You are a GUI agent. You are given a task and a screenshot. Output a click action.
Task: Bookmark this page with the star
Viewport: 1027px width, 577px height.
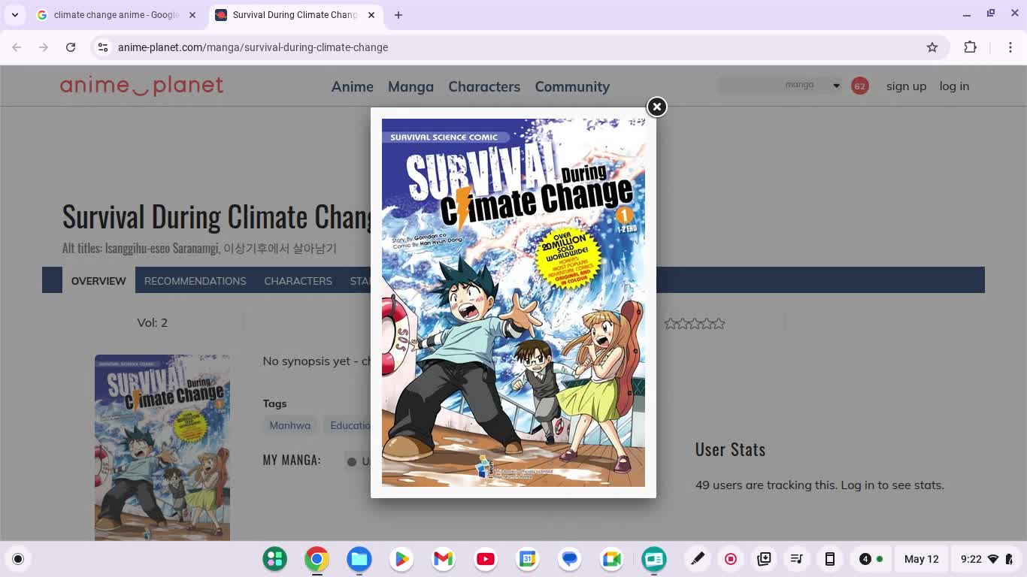click(x=932, y=47)
